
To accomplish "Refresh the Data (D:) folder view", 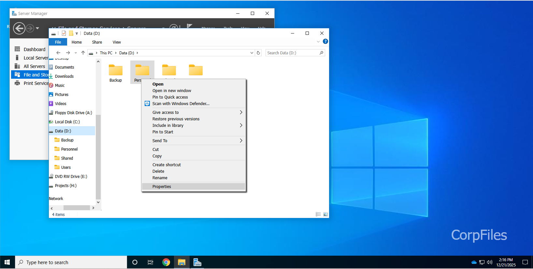I will (x=258, y=53).
